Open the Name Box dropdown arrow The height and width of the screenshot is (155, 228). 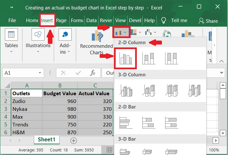pyautogui.click(x=40, y=73)
